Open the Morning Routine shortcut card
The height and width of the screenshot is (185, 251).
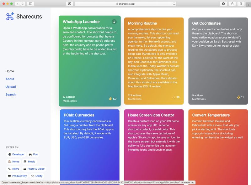coord(154,61)
